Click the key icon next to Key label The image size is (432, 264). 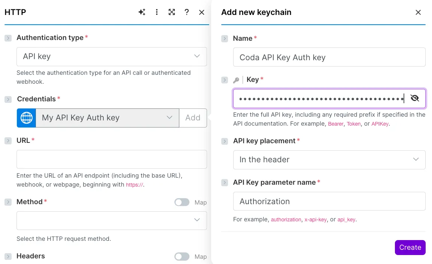point(236,80)
